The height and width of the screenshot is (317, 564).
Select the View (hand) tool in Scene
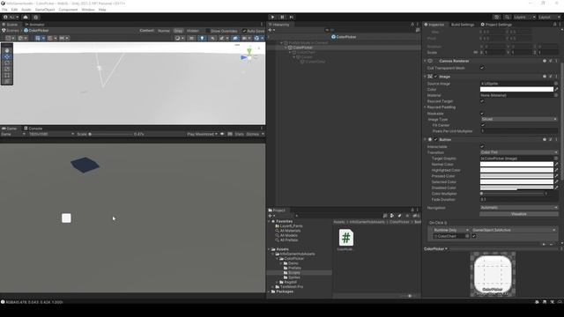coord(7,50)
